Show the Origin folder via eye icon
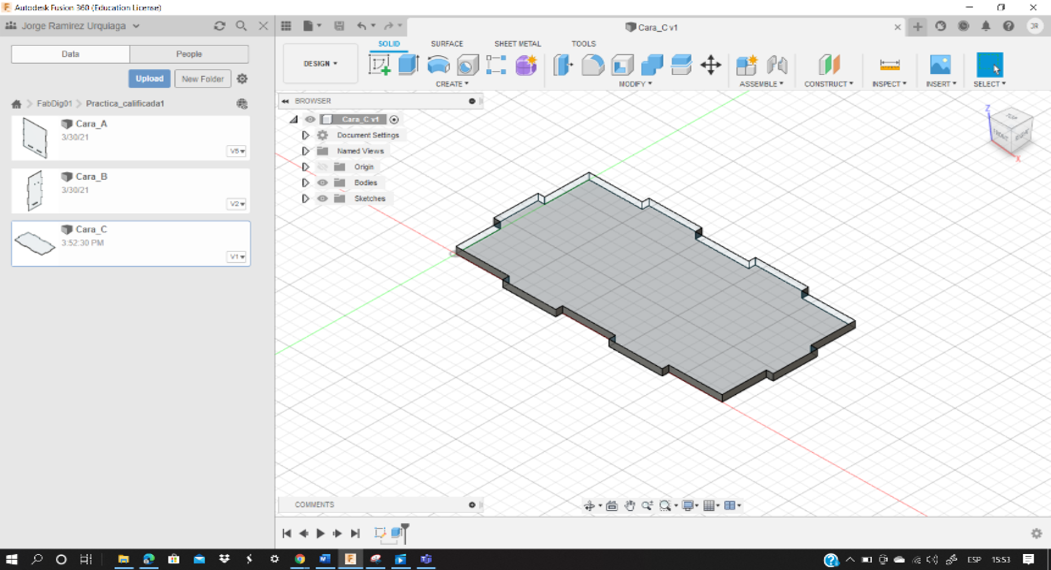 point(322,167)
